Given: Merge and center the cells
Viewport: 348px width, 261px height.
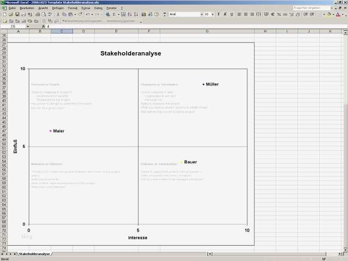Looking at the screenshot, I should click(x=259, y=15).
